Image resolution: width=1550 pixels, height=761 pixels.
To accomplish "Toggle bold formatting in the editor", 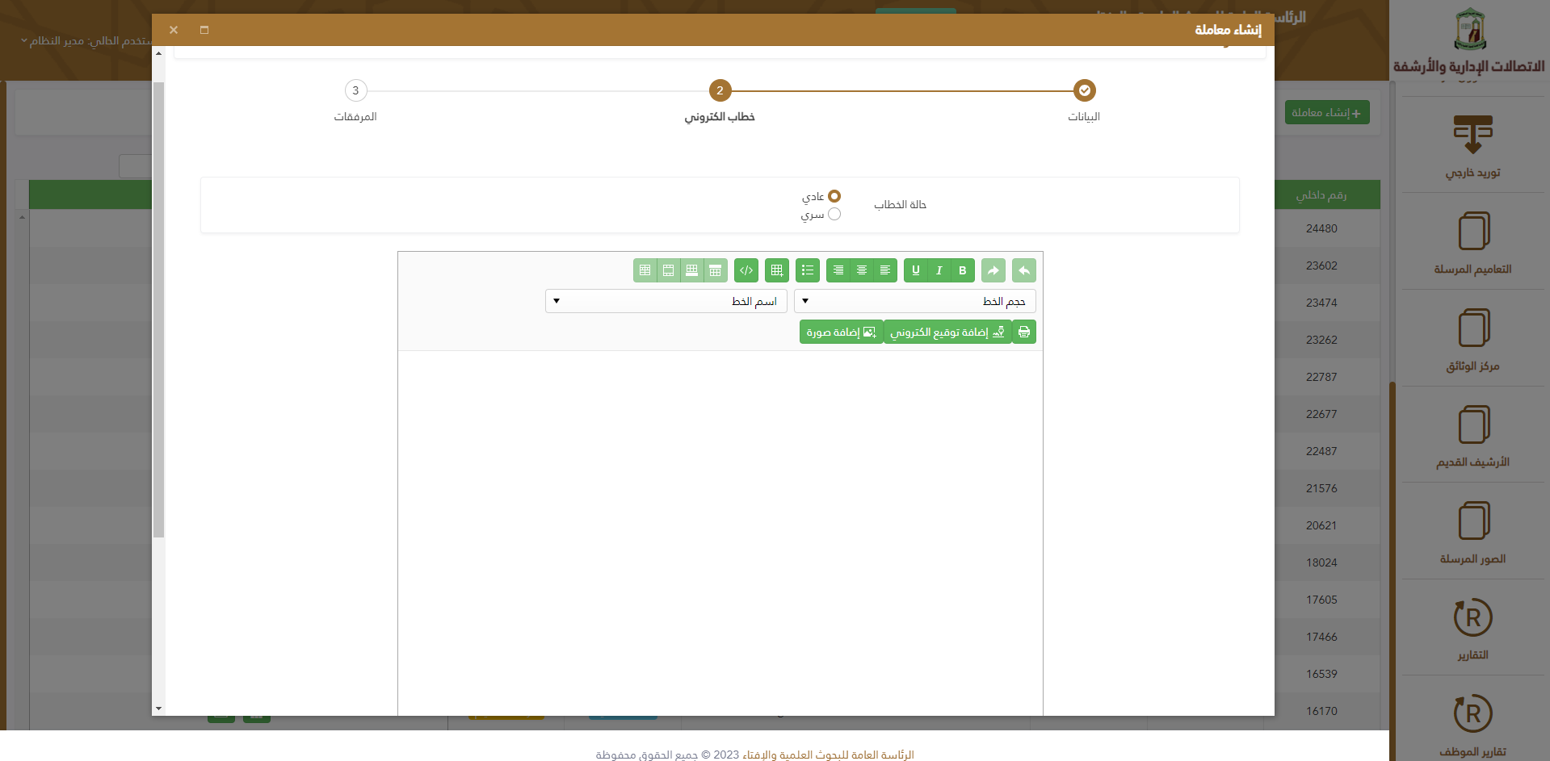I will (x=962, y=270).
